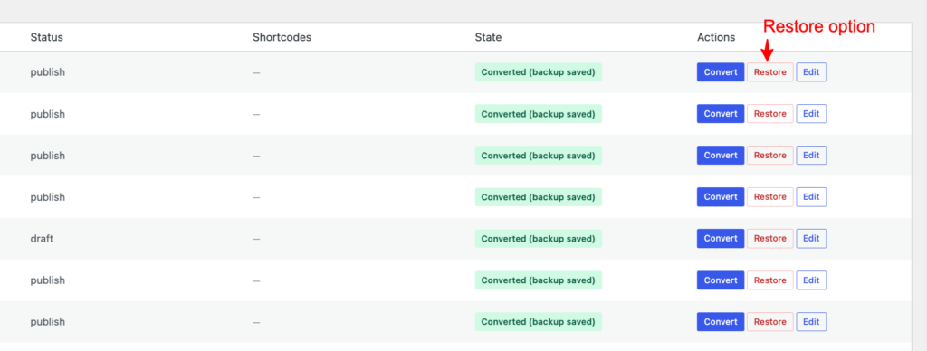
Task: Click the Actions column header
Action: click(x=716, y=37)
